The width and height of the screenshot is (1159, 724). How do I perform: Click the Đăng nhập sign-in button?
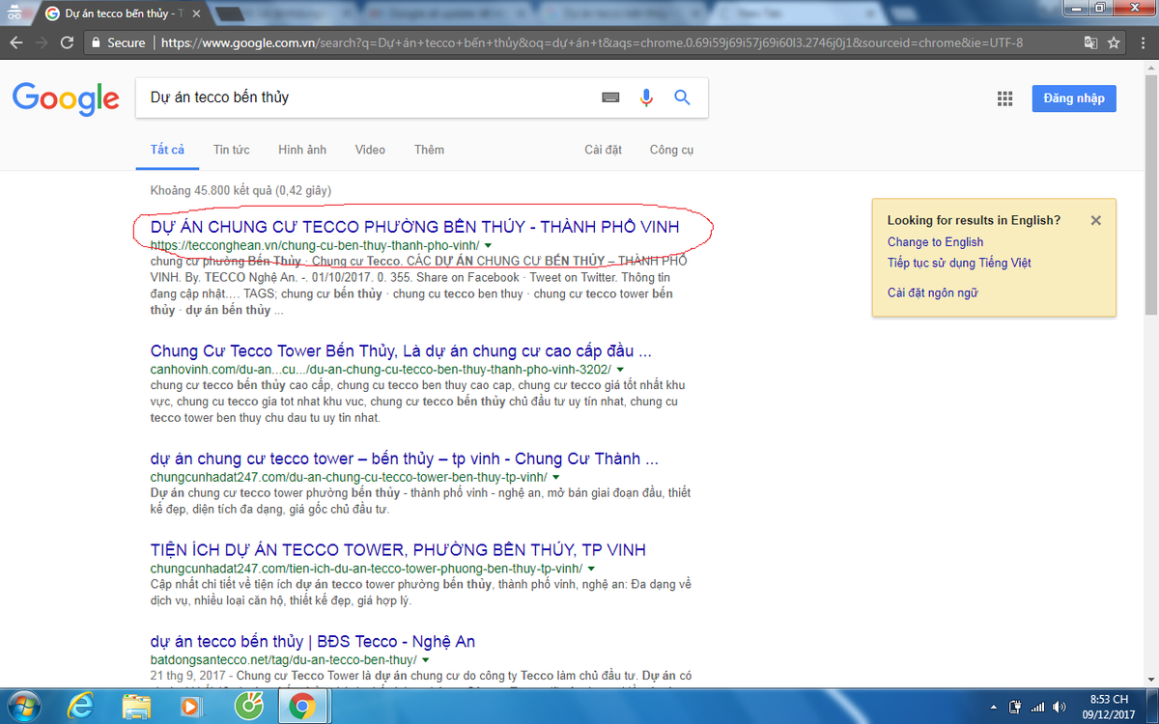(x=1074, y=98)
